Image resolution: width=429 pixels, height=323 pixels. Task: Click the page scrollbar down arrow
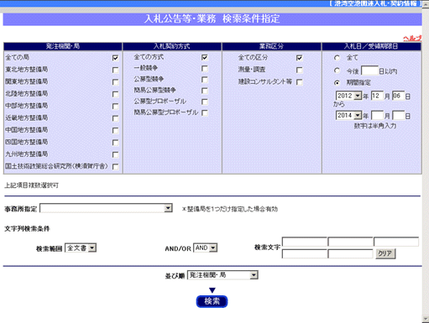pos(426,320)
